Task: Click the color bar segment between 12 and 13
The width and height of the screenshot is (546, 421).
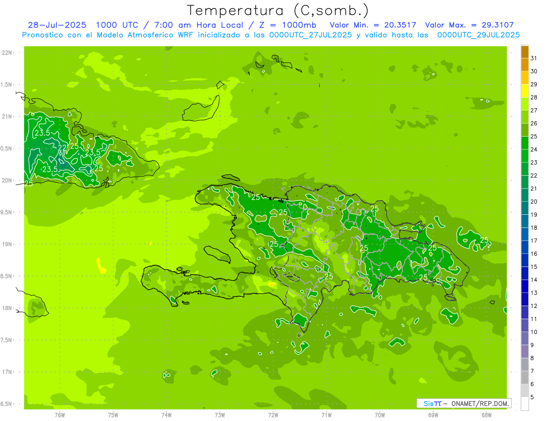Action: click(x=525, y=299)
